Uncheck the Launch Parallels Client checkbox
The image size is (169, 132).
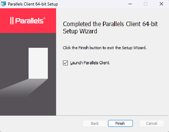(65, 63)
